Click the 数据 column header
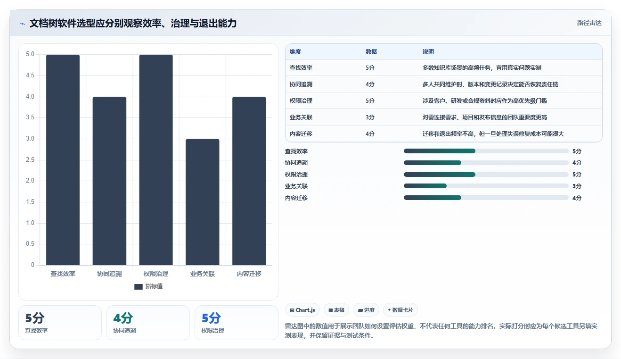621x359 pixels. pos(371,52)
